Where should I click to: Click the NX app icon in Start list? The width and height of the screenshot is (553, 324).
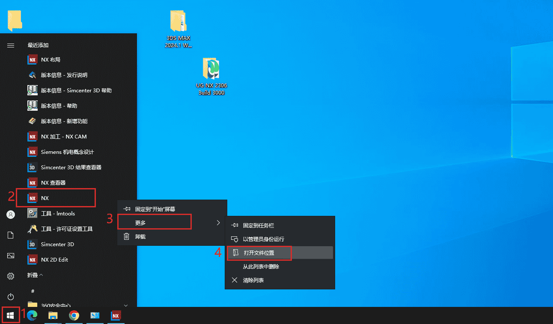pos(33,198)
